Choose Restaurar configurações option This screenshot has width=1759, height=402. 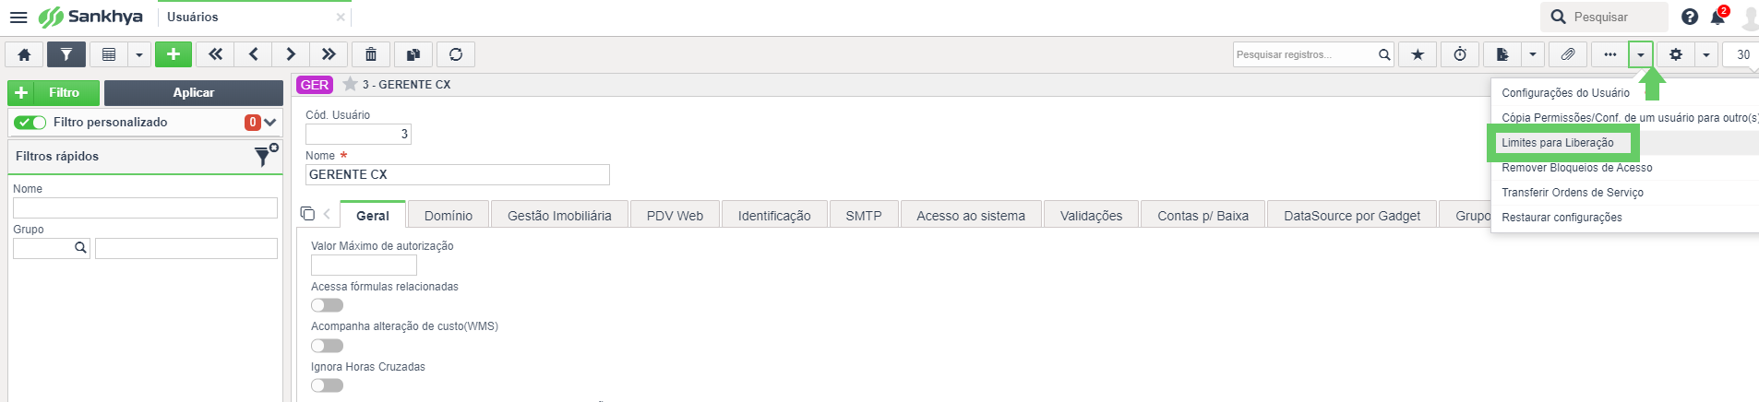[1562, 218]
